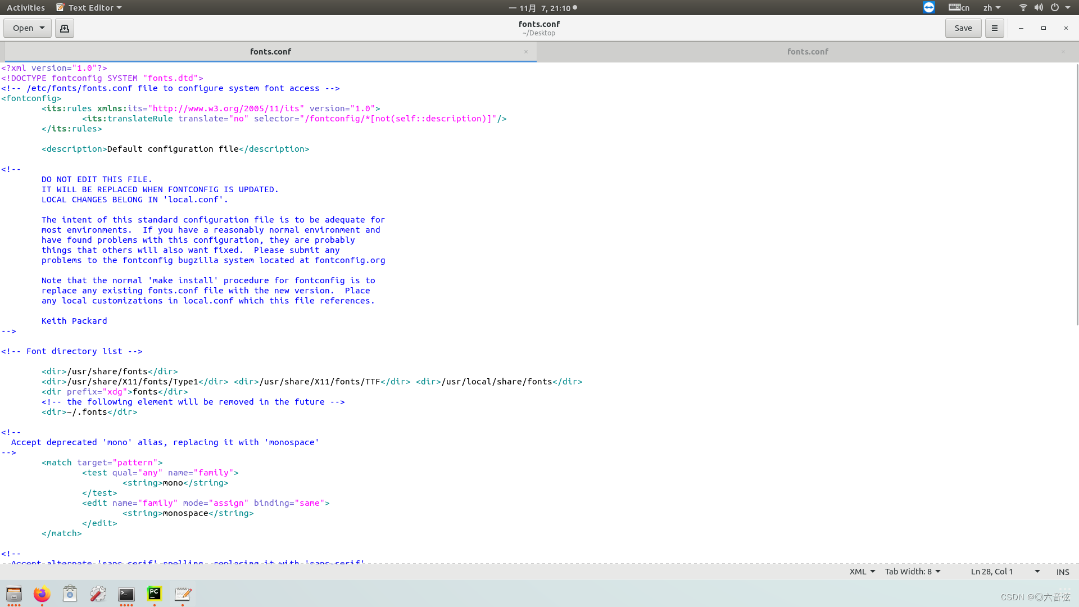1079x607 pixels.
Task: Click the vertical scrollbar thumb
Action: [1077, 194]
